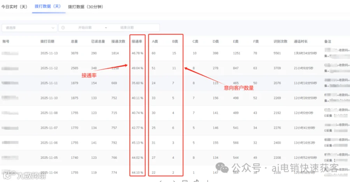Click the total value 1770
Screen dimensions: 350x182
pos(75,128)
